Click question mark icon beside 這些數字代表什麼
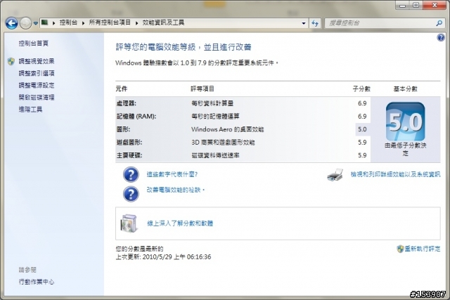Viewport: 450px width, 300px height. pos(131,174)
